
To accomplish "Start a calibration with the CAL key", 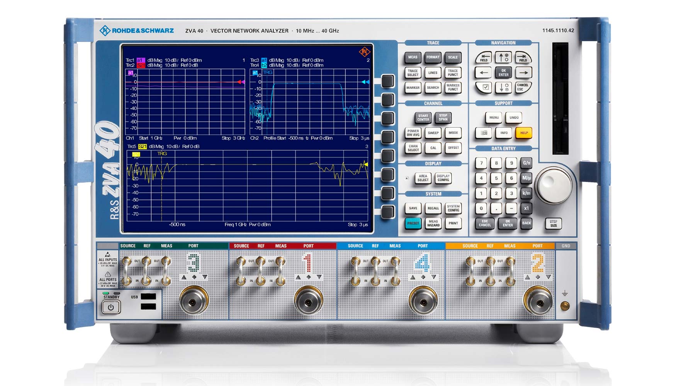I will (433, 147).
